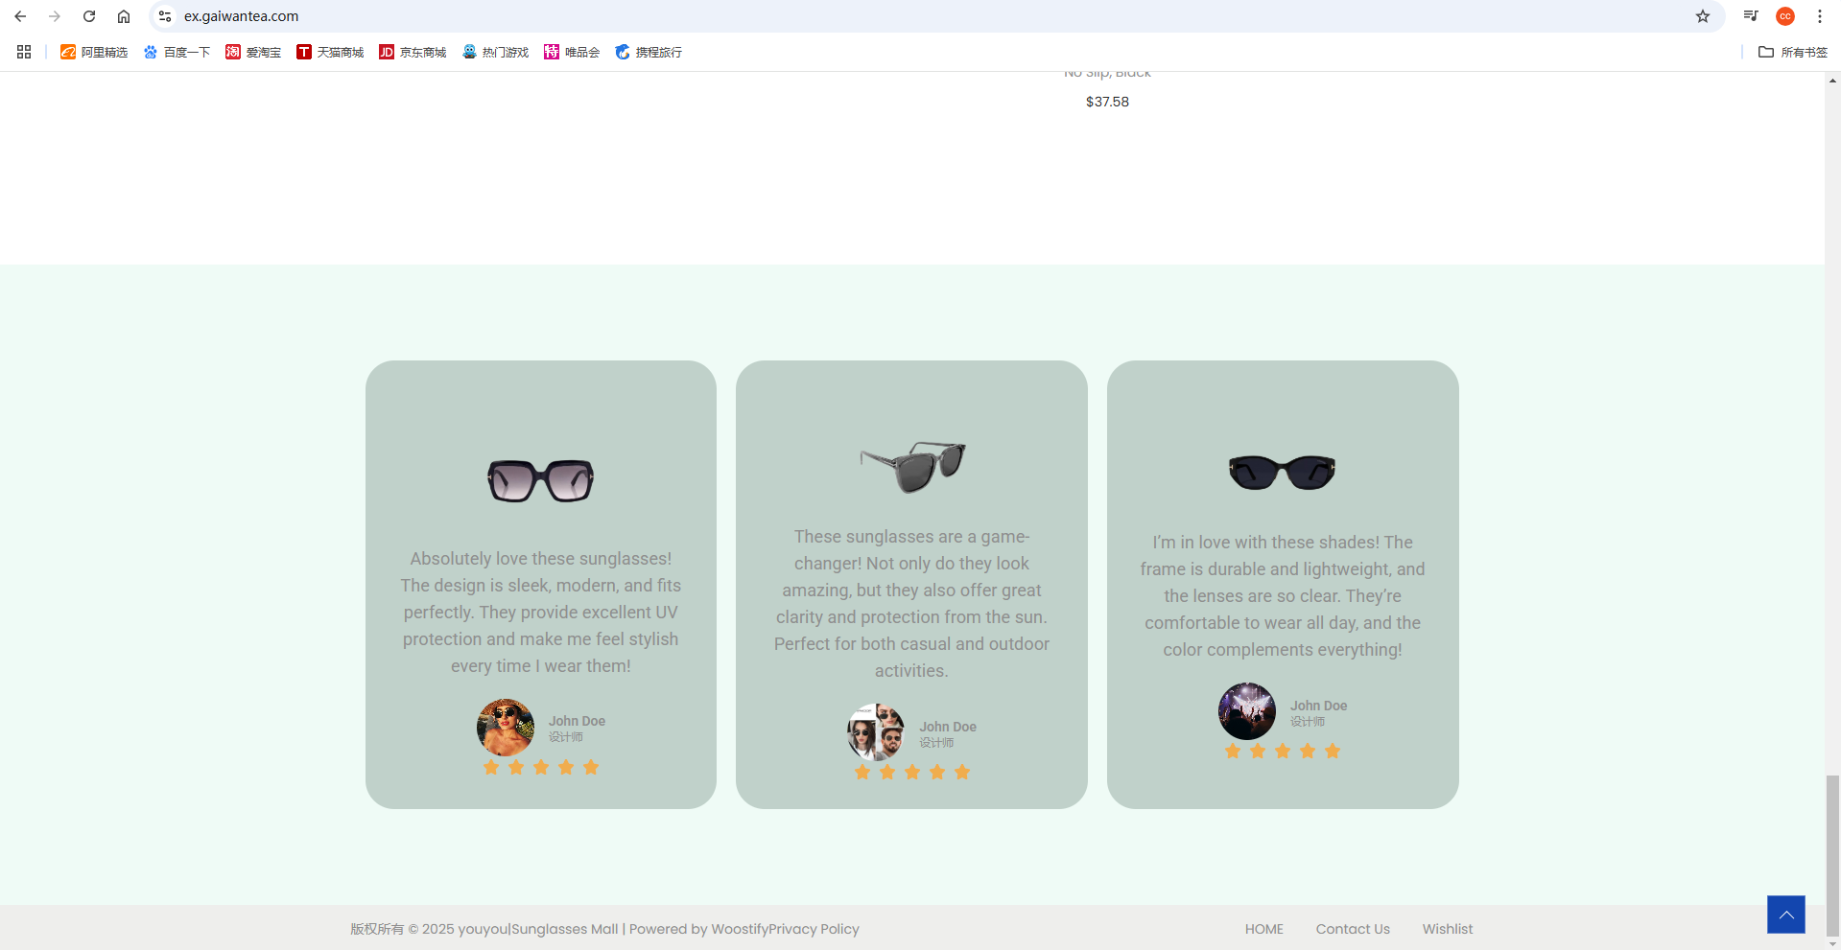Reload the current page
The width and height of the screenshot is (1841, 950).
89,16
